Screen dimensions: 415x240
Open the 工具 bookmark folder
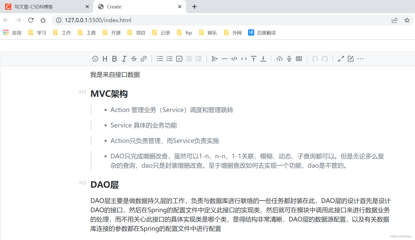click(x=87, y=33)
